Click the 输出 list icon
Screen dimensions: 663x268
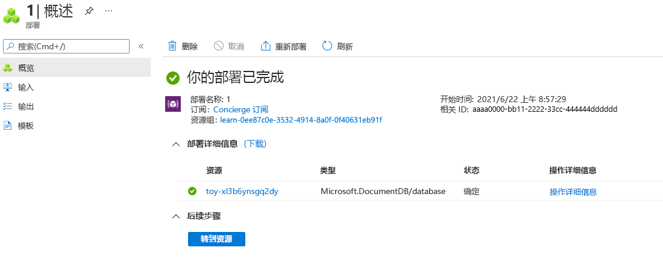tap(8, 106)
